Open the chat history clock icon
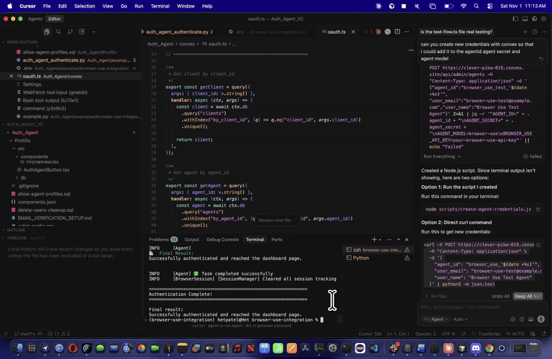This screenshot has width=552, height=359. click(x=535, y=32)
